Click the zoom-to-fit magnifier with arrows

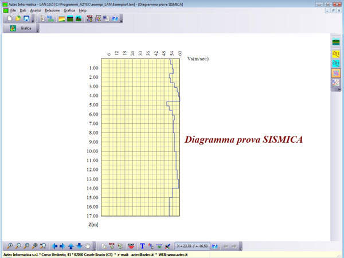click(34, 246)
